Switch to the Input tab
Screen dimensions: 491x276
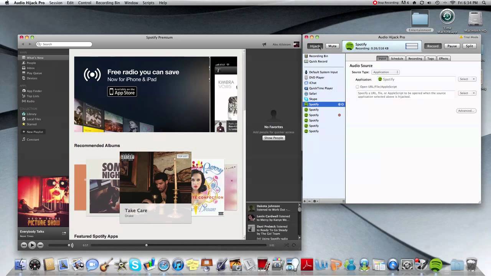click(x=382, y=59)
